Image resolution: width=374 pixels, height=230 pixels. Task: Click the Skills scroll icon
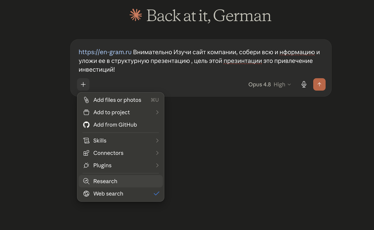pos(86,141)
